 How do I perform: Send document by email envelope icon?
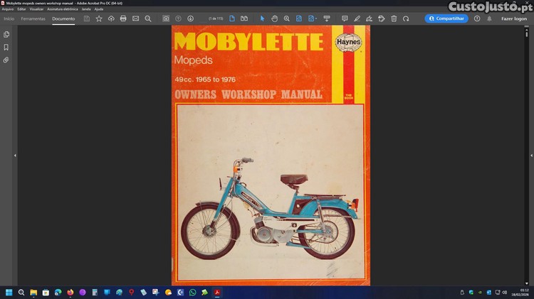pos(135,18)
